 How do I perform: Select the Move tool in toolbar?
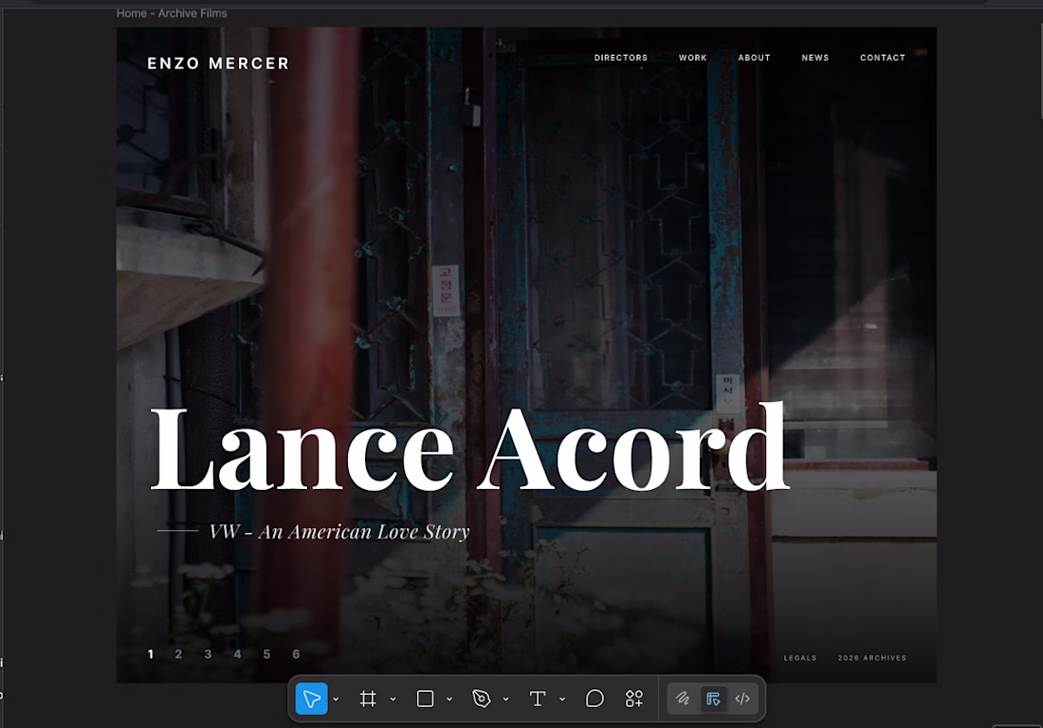[311, 699]
